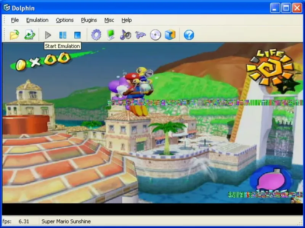
Task: Open the Options menu
Action: (x=64, y=20)
